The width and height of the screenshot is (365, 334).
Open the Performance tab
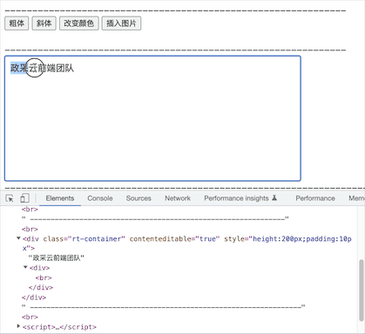(x=315, y=198)
